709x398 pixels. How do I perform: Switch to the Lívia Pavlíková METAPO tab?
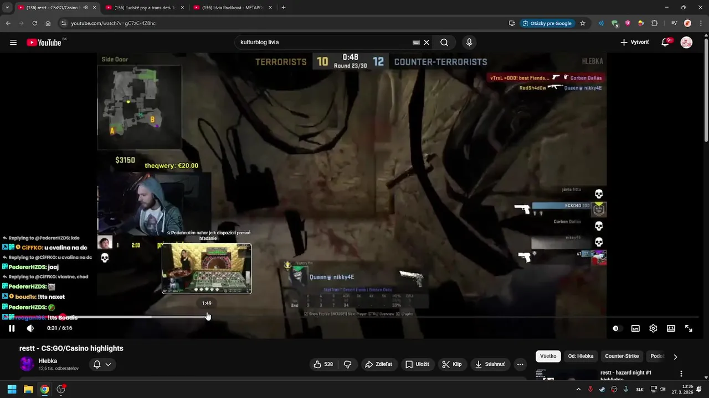pyautogui.click(x=233, y=8)
